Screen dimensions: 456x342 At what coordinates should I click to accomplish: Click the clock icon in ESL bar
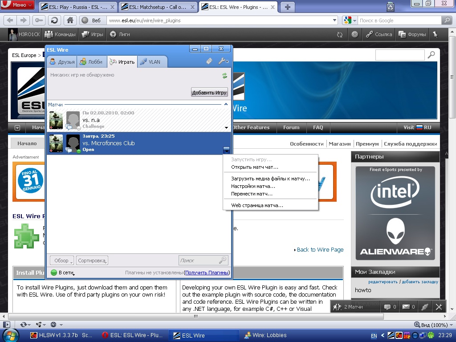click(x=354, y=34)
